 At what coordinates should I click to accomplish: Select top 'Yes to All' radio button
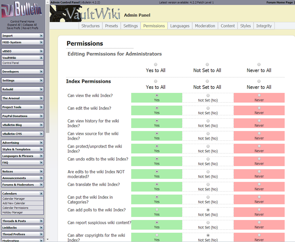coord(156,64)
